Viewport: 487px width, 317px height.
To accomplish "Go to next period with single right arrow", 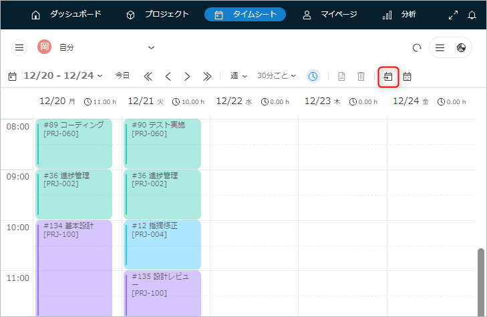I will click(x=187, y=76).
